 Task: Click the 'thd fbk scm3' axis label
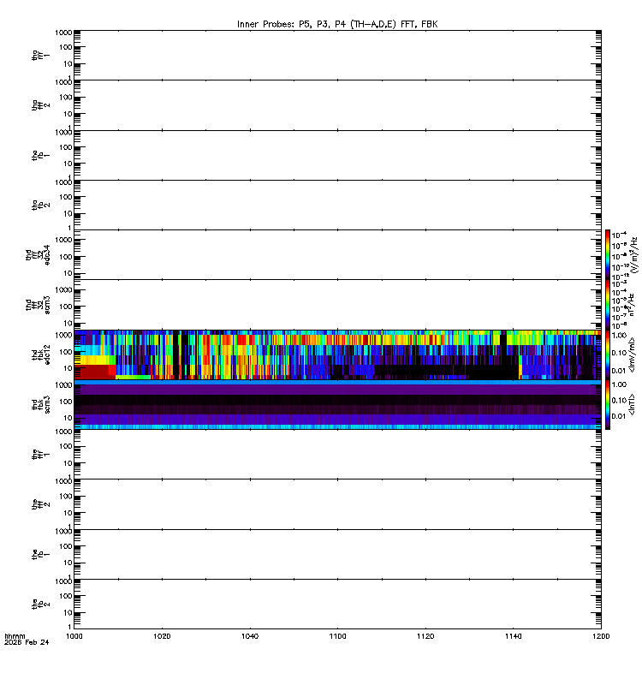[40, 404]
